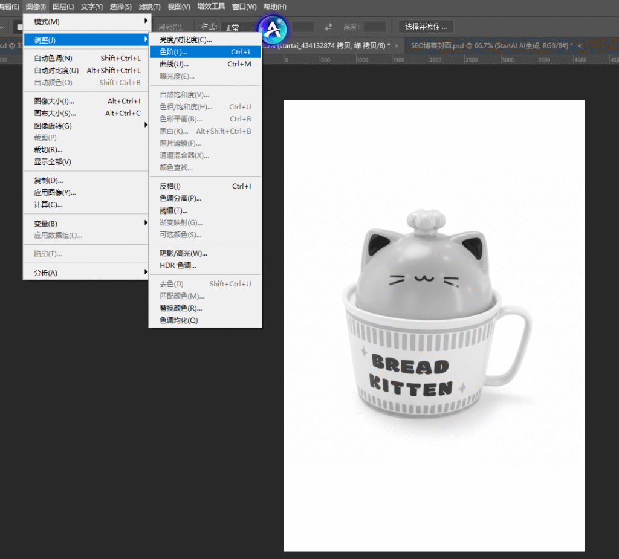Viewport: 619px width, 559px height.
Task: Close the startai_434132874 拷贝 tab
Action: [x=397, y=46]
